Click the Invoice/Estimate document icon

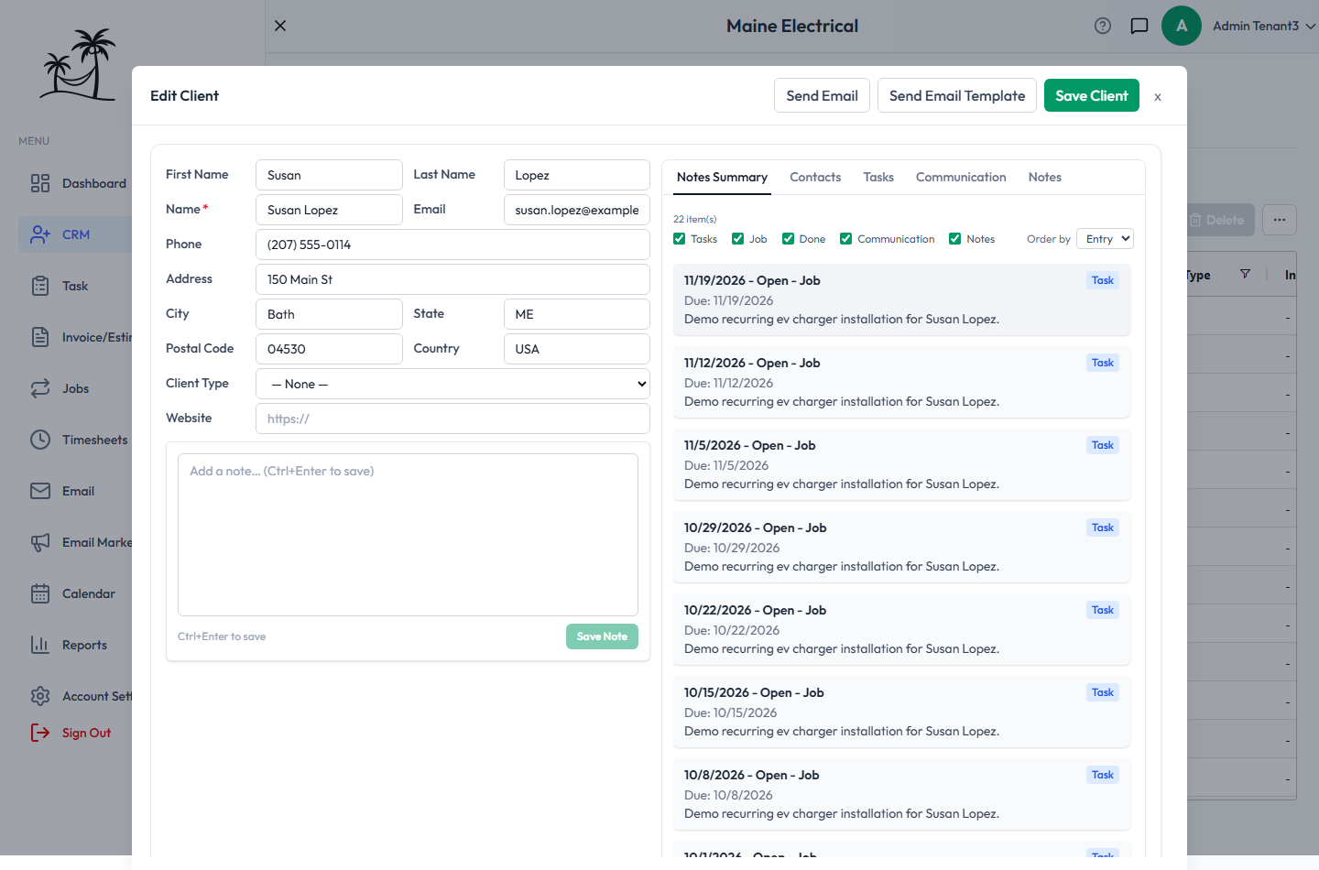click(x=40, y=337)
